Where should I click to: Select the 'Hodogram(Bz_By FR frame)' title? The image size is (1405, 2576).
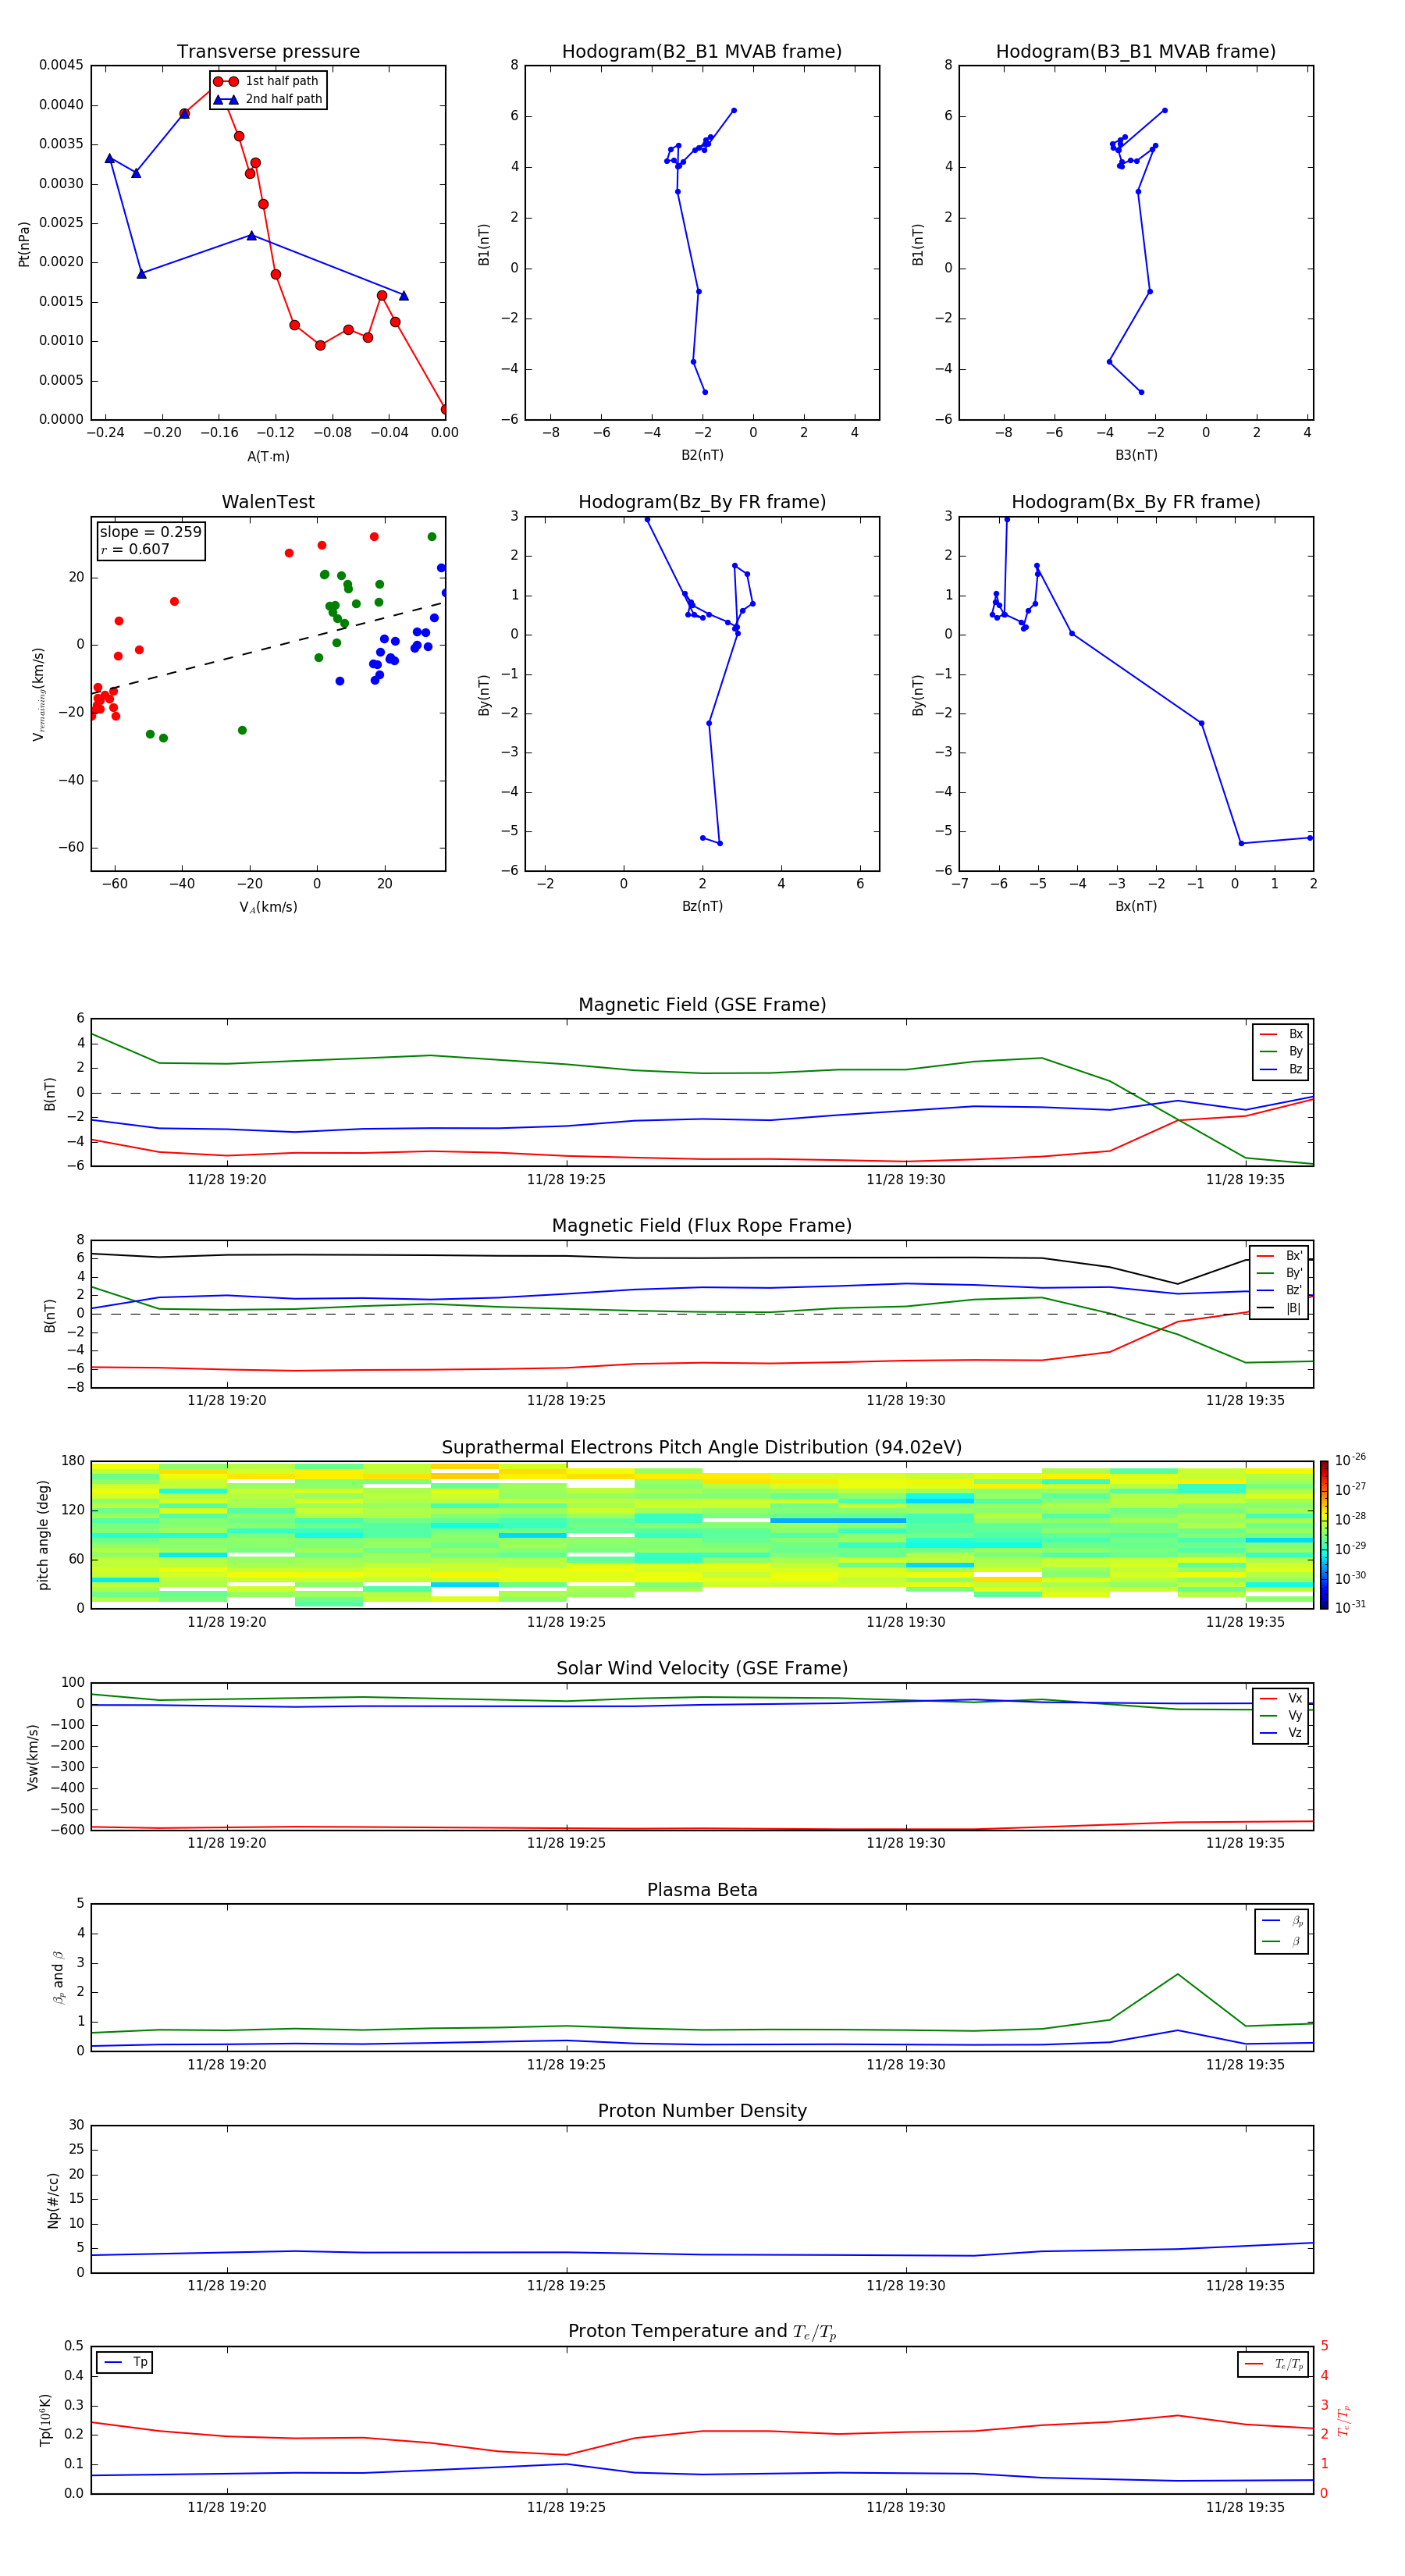tap(702, 502)
